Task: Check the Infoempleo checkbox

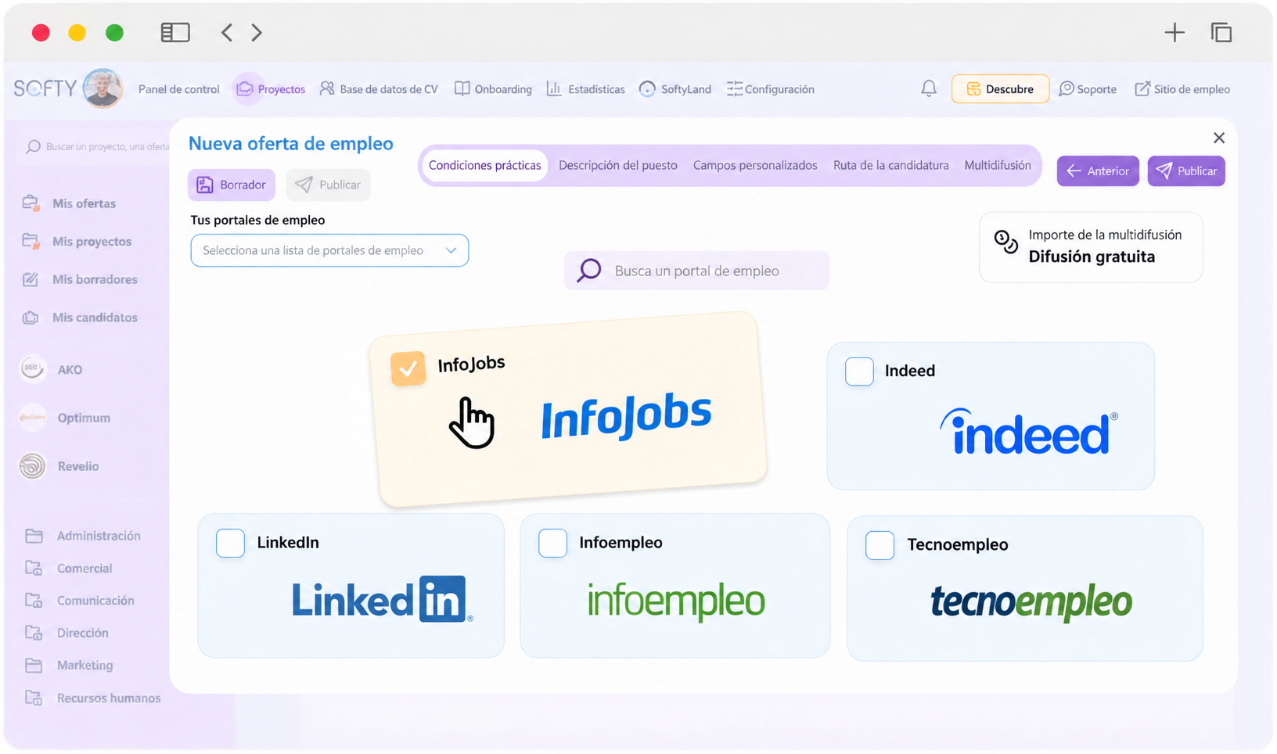Action: [552, 543]
